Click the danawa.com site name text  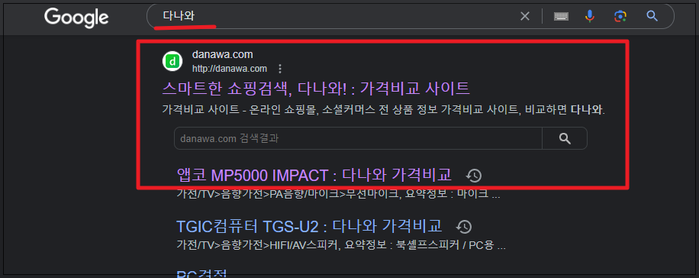(223, 54)
